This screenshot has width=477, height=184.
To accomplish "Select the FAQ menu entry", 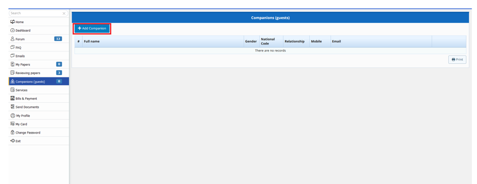I will click(39, 47).
